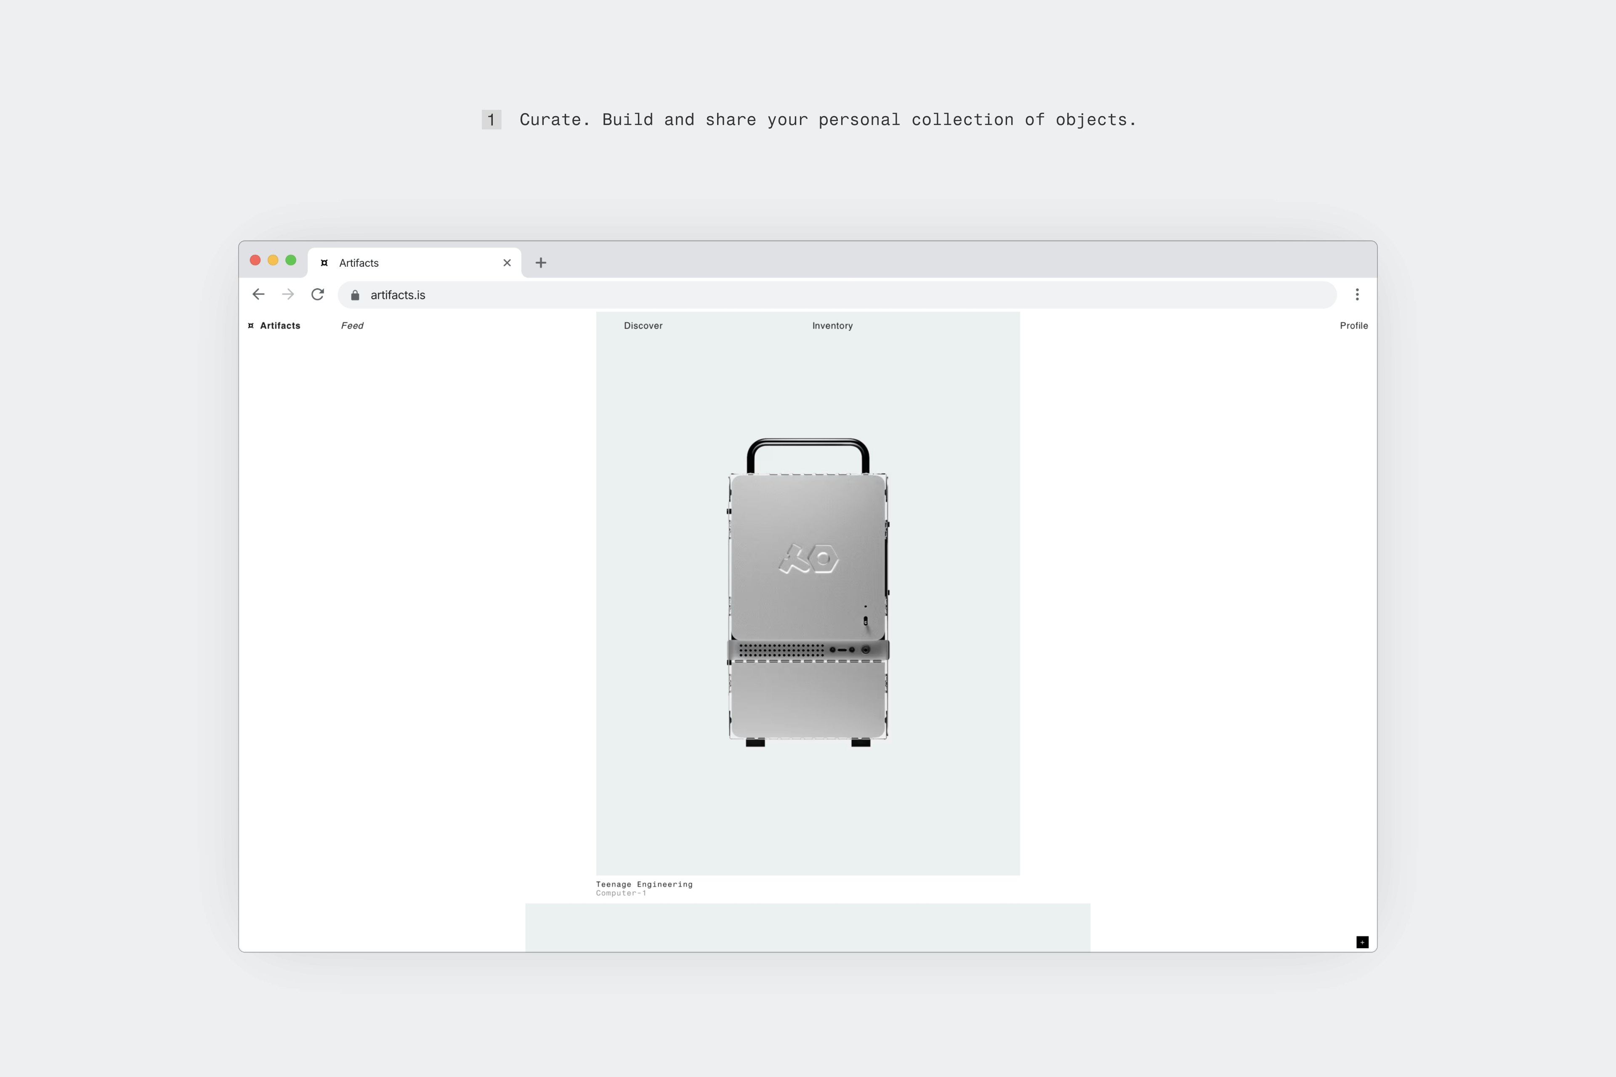The image size is (1616, 1077).
Task: Open the Discover section
Action: point(643,326)
